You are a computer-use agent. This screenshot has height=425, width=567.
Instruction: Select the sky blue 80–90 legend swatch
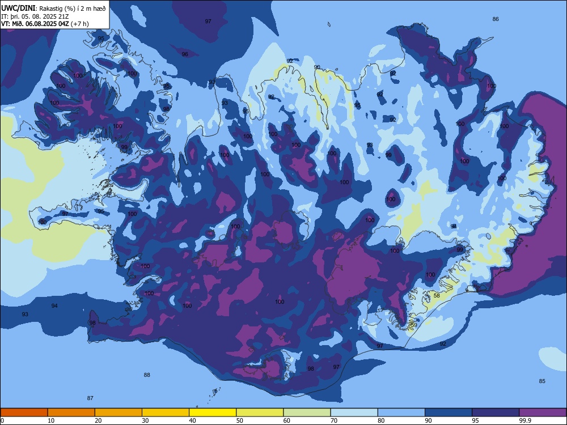tap(401, 413)
